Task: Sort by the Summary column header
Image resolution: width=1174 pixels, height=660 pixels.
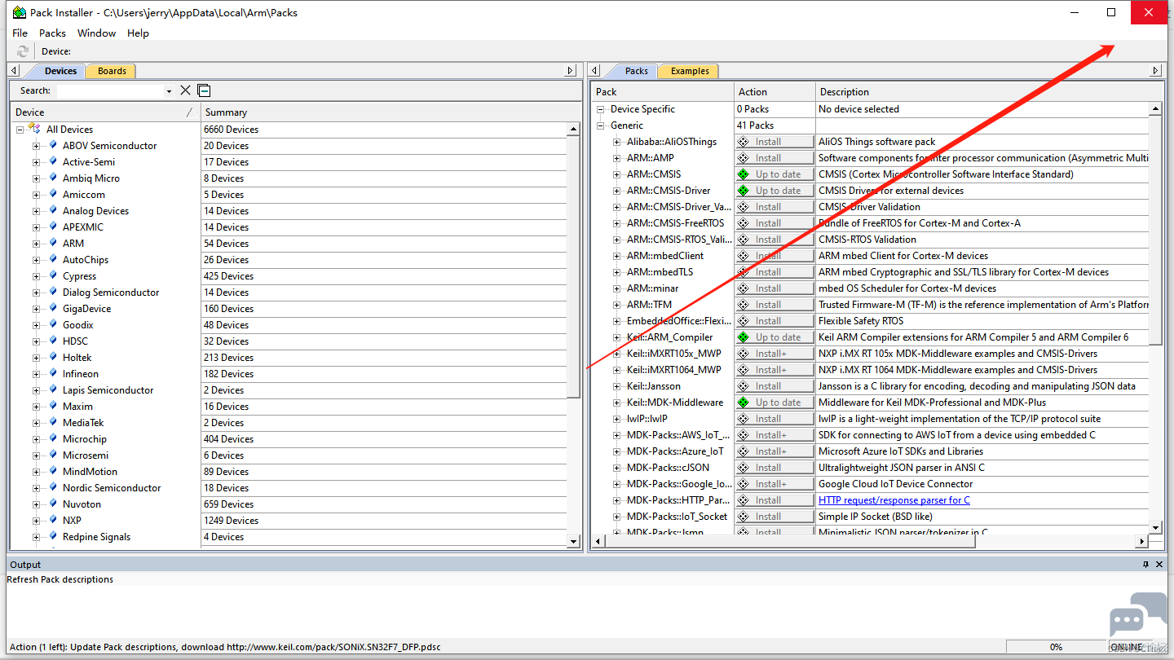Action: tap(391, 112)
